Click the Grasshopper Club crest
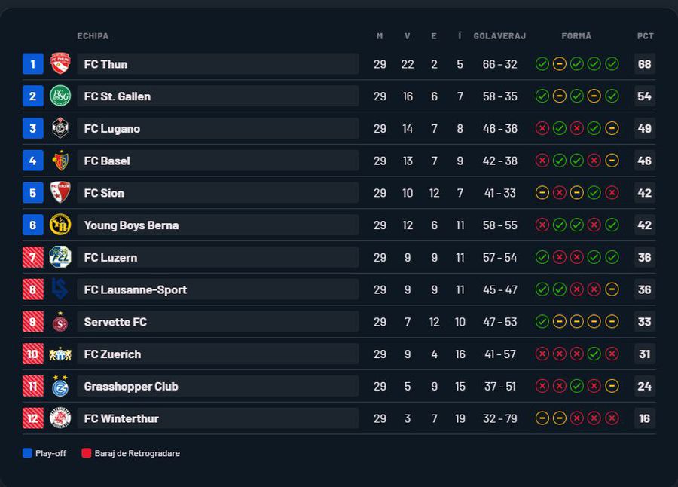Viewport: 678px width, 487px height. coord(60,386)
